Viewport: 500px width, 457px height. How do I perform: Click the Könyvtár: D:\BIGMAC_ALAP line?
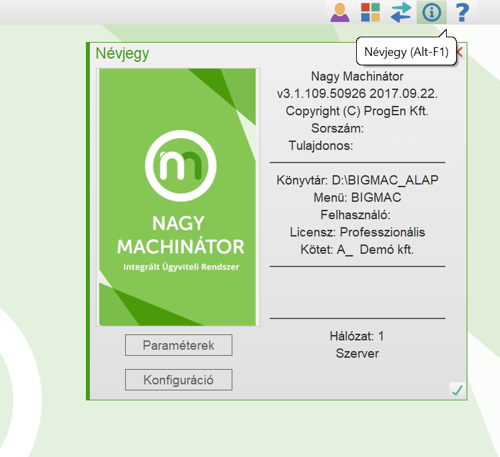[x=357, y=181]
